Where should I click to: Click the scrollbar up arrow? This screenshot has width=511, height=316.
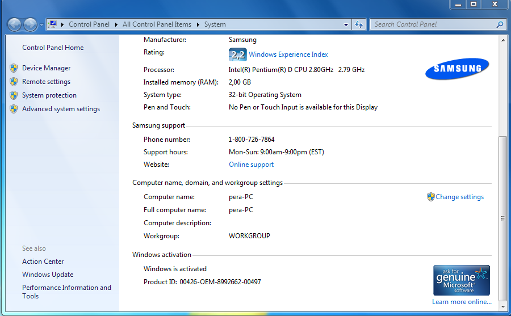[503, 40]
